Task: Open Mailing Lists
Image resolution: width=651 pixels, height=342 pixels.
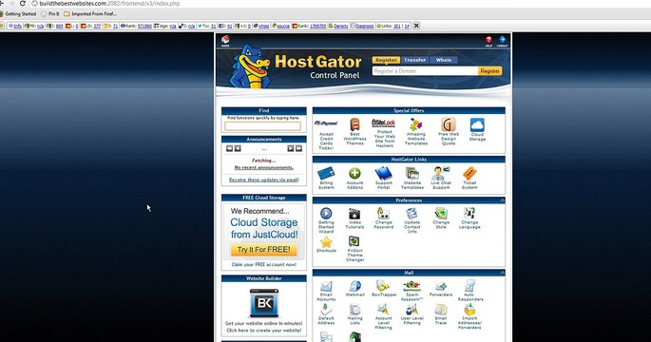Action: coord(354,314)
